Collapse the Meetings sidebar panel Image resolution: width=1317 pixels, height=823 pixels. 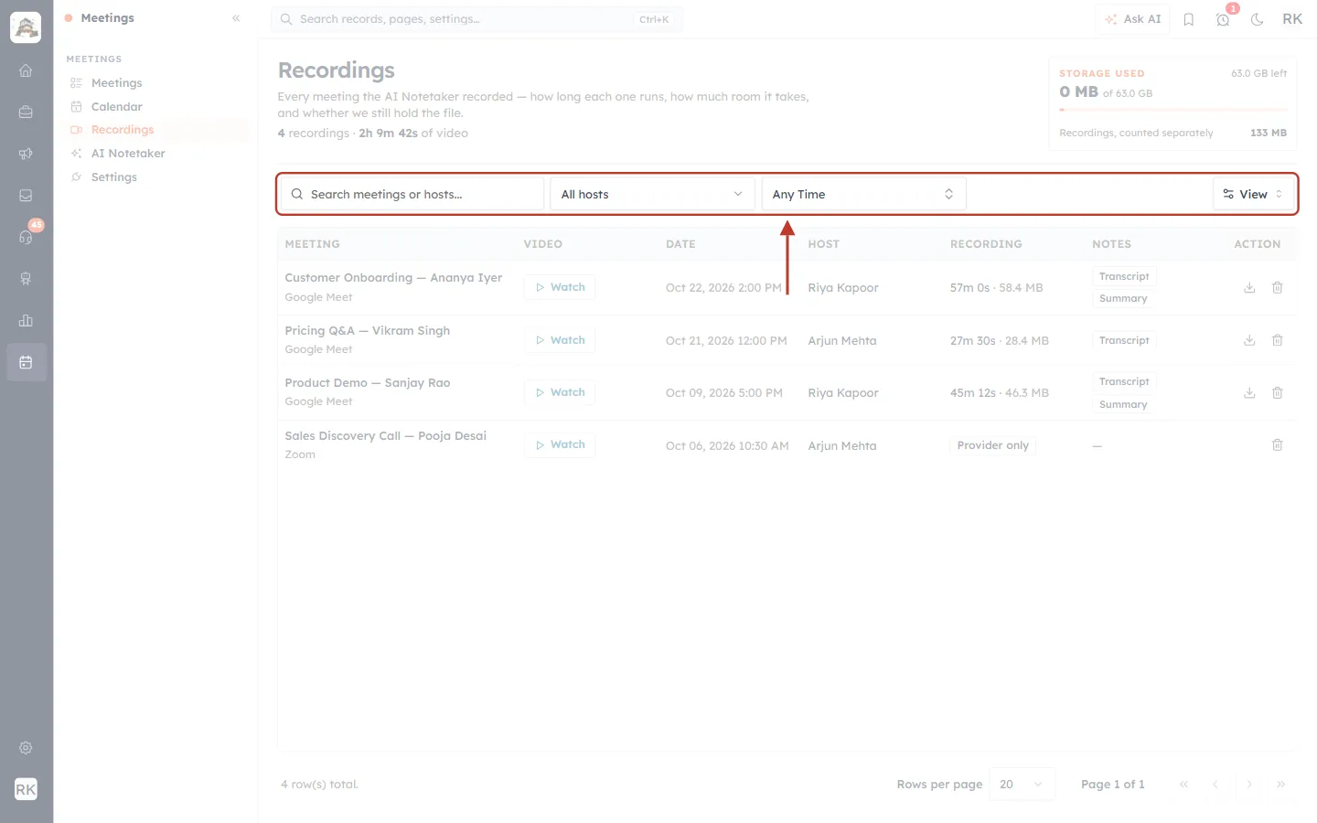236,18
